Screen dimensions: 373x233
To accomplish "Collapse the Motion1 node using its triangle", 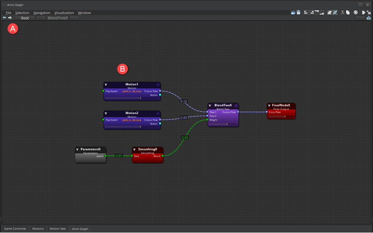I will [106, 85].
